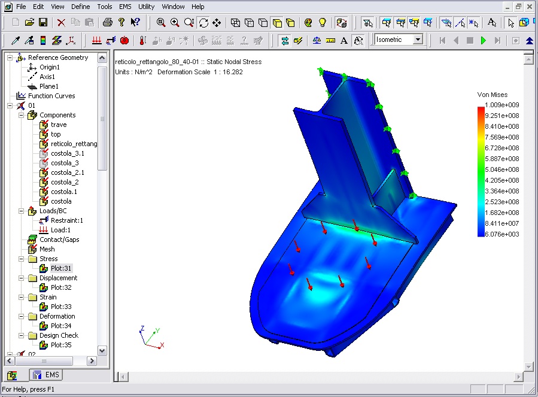The image size is (538, 397).
Task: Zoom to fit the model view
Action: click(x=161, y=23)
